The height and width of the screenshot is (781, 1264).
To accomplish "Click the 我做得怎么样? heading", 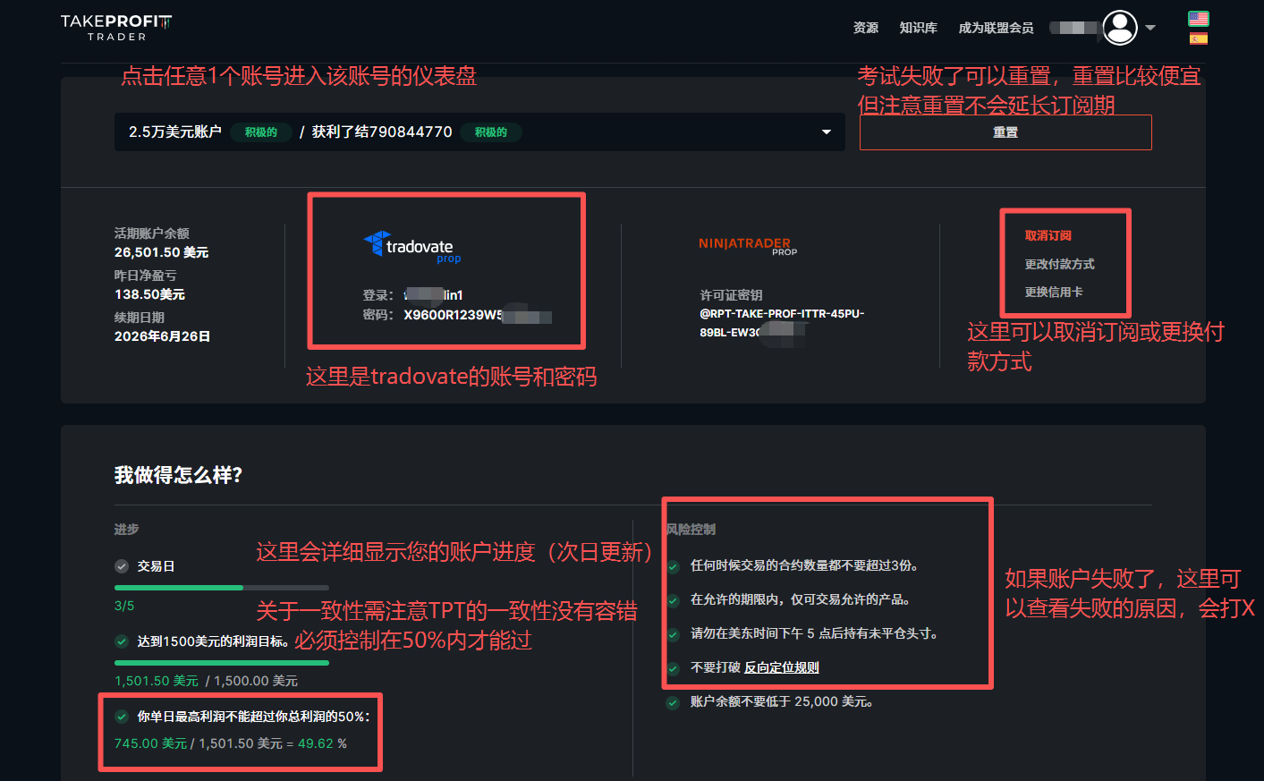I will [178, 475].
